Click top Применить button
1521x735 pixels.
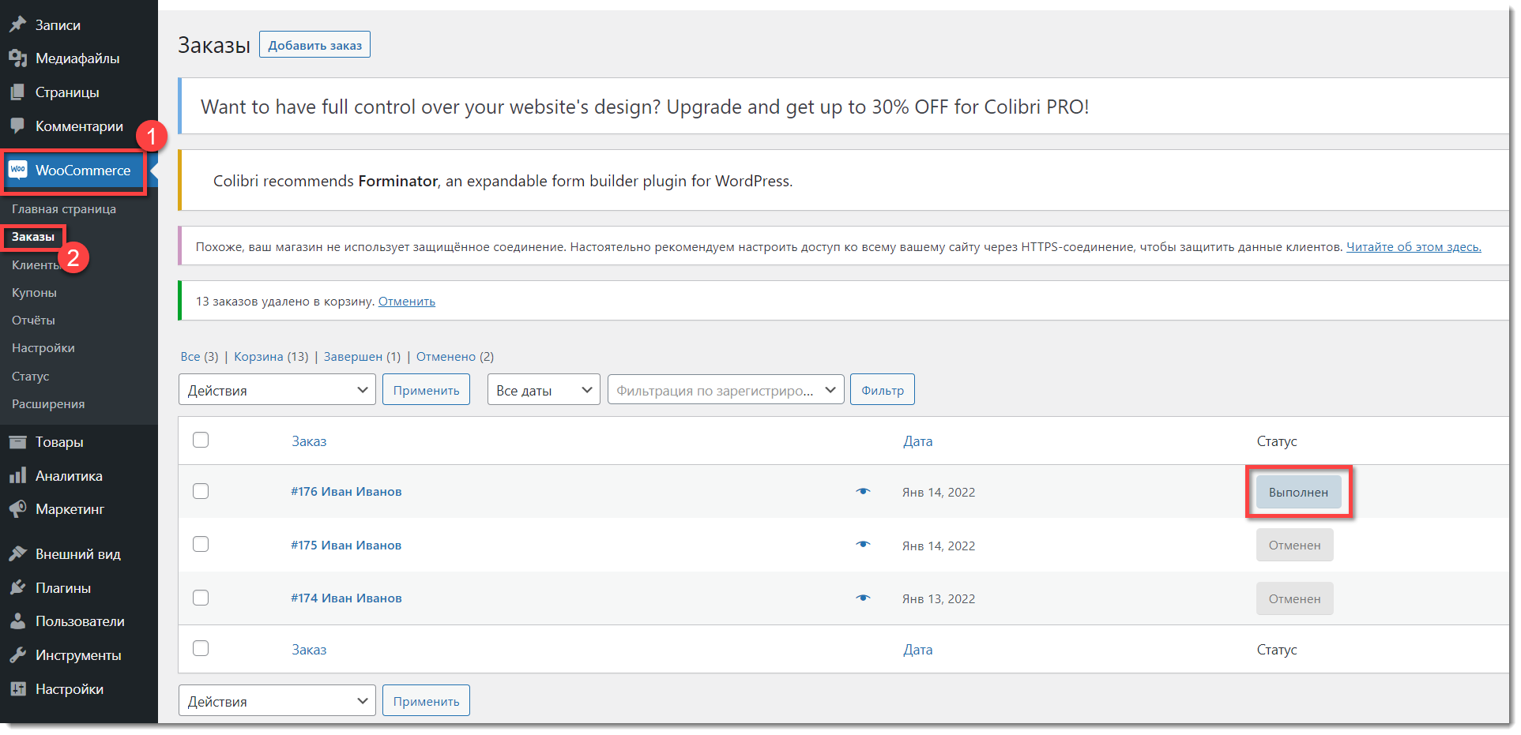coord(426,390)
